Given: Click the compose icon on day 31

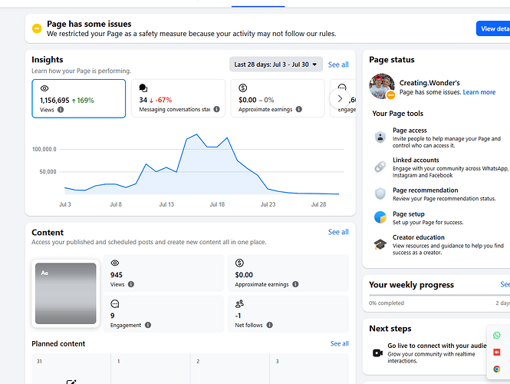Looking at the screenshot, I should click(71, 382).
